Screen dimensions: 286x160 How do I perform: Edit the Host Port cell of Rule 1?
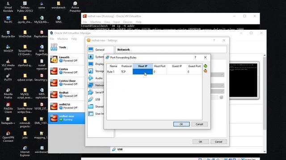160,72
